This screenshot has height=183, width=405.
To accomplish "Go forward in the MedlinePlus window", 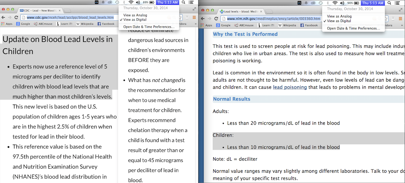I will click(210, 19).
